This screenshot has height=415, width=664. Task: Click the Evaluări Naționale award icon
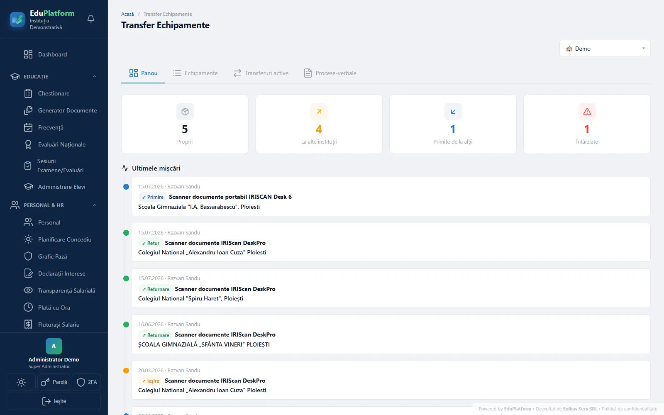[x=28, y=144]
